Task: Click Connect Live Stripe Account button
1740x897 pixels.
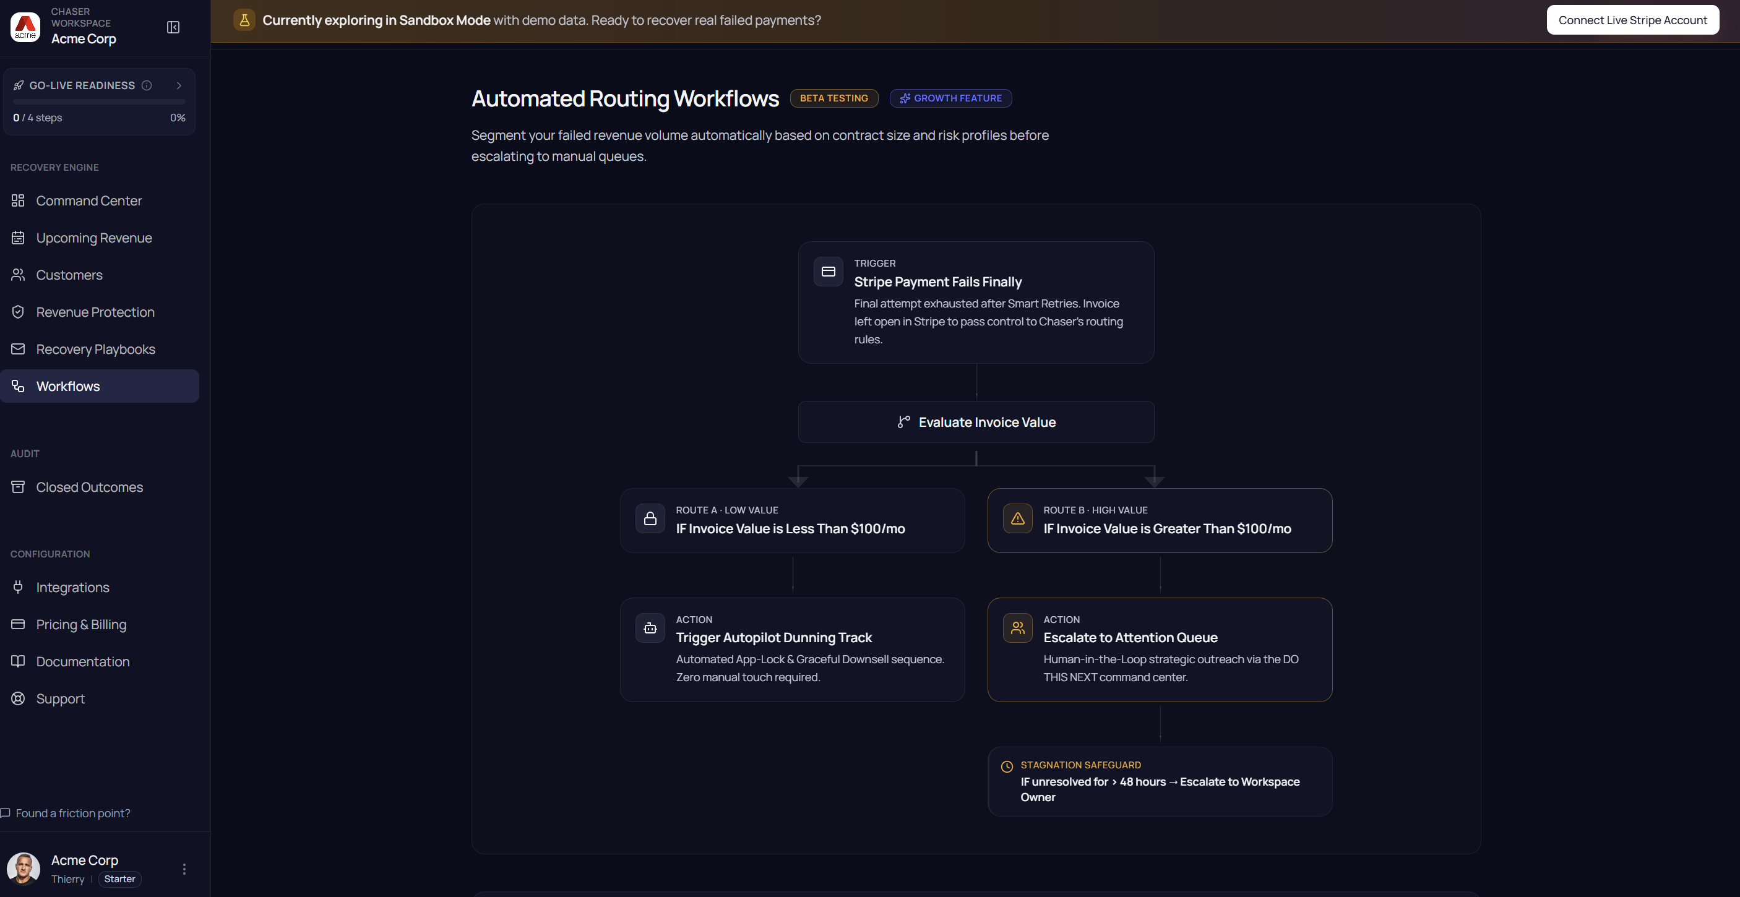Action: tap(1632, 20)
